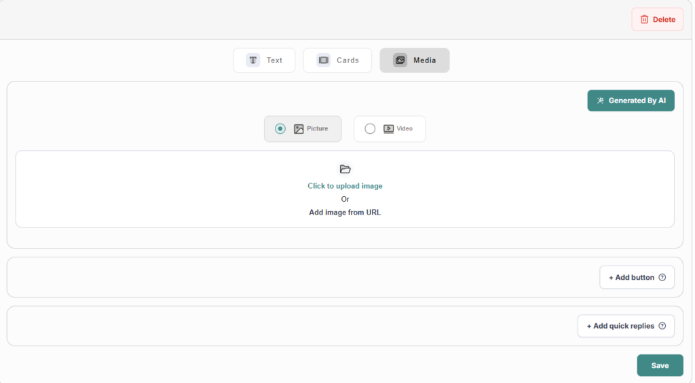This screenshot has width=695, height=383.
Task: Click the T icon on the Text tab
Action: [253, 60]
